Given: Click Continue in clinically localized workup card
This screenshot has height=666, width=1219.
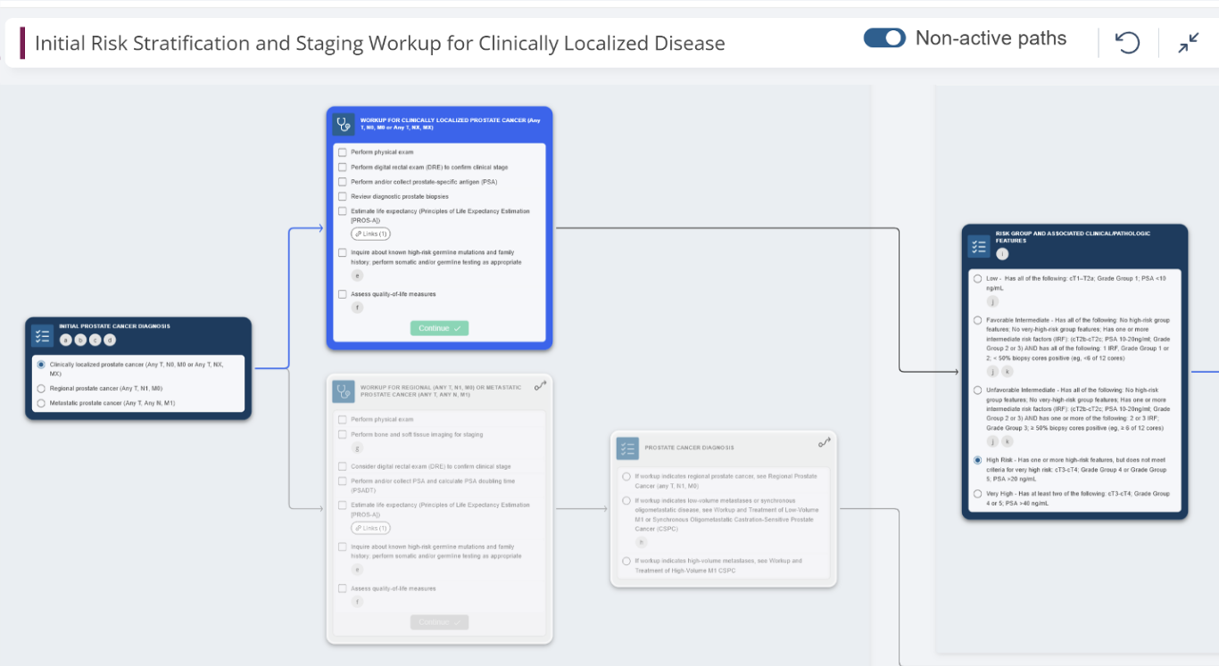Looking at the screenshot, I should 439,328.
